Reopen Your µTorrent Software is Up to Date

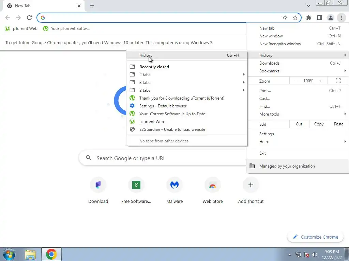coord(187,114)
